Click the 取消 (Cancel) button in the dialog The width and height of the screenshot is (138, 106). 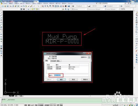coord(73,79)
